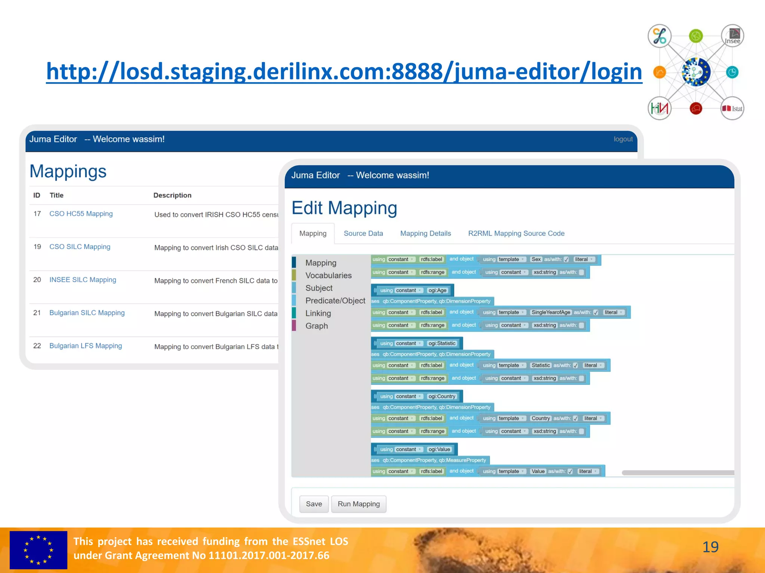765x573 pixels.
Task: Select Linking category in block toolbox
Action: [x=318, y=313]
